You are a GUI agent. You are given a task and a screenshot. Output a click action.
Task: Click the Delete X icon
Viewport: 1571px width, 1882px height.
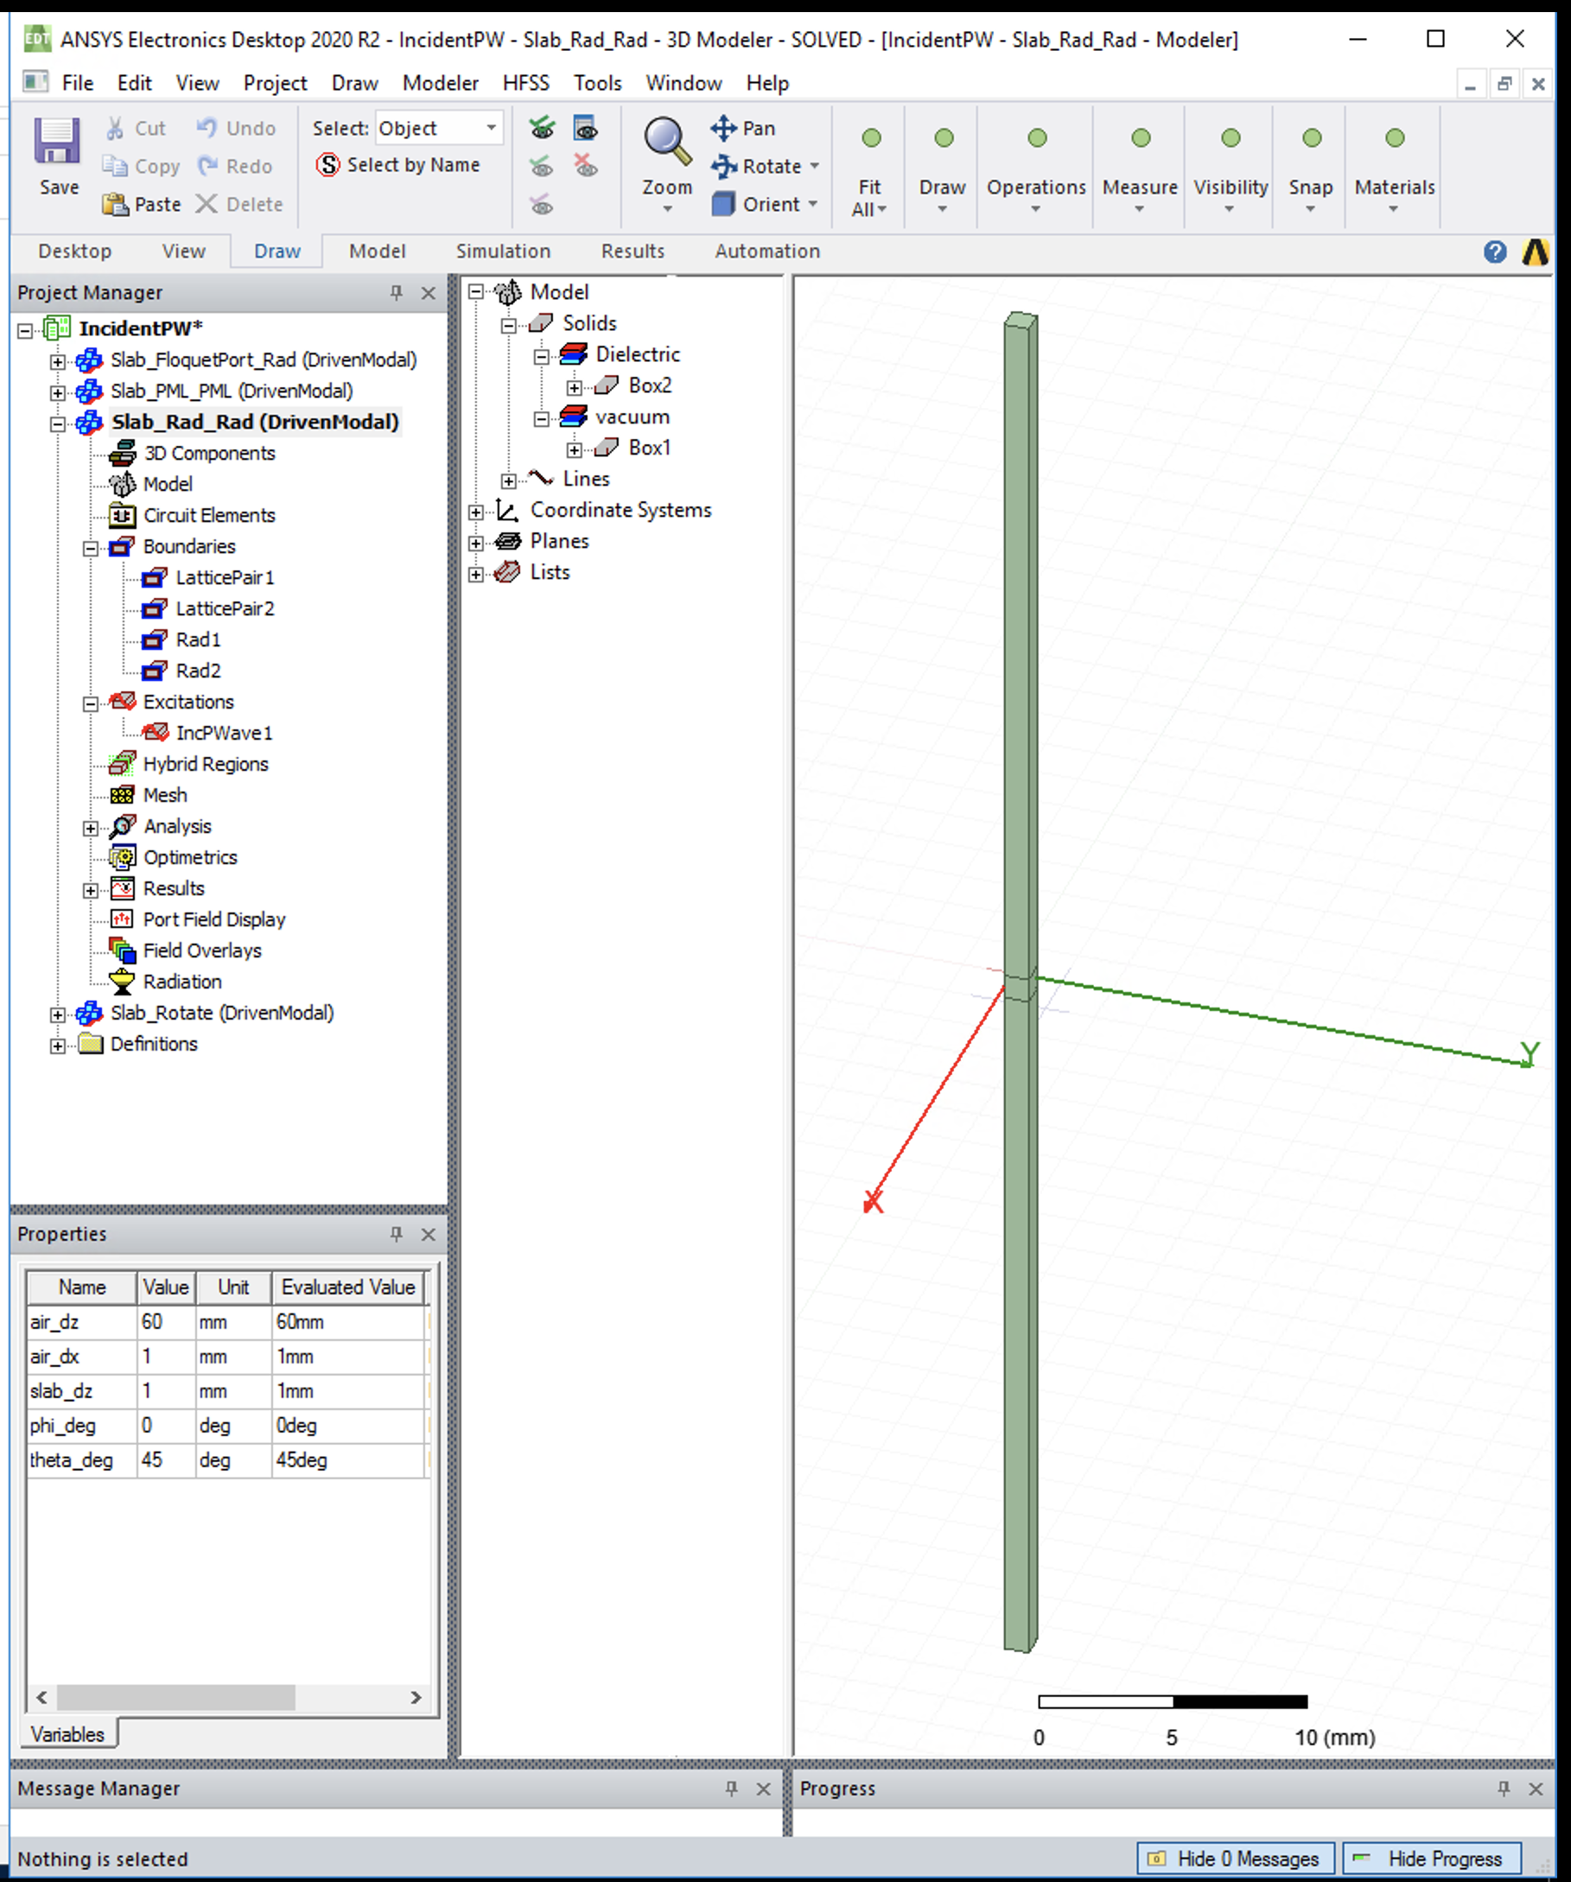207,204
